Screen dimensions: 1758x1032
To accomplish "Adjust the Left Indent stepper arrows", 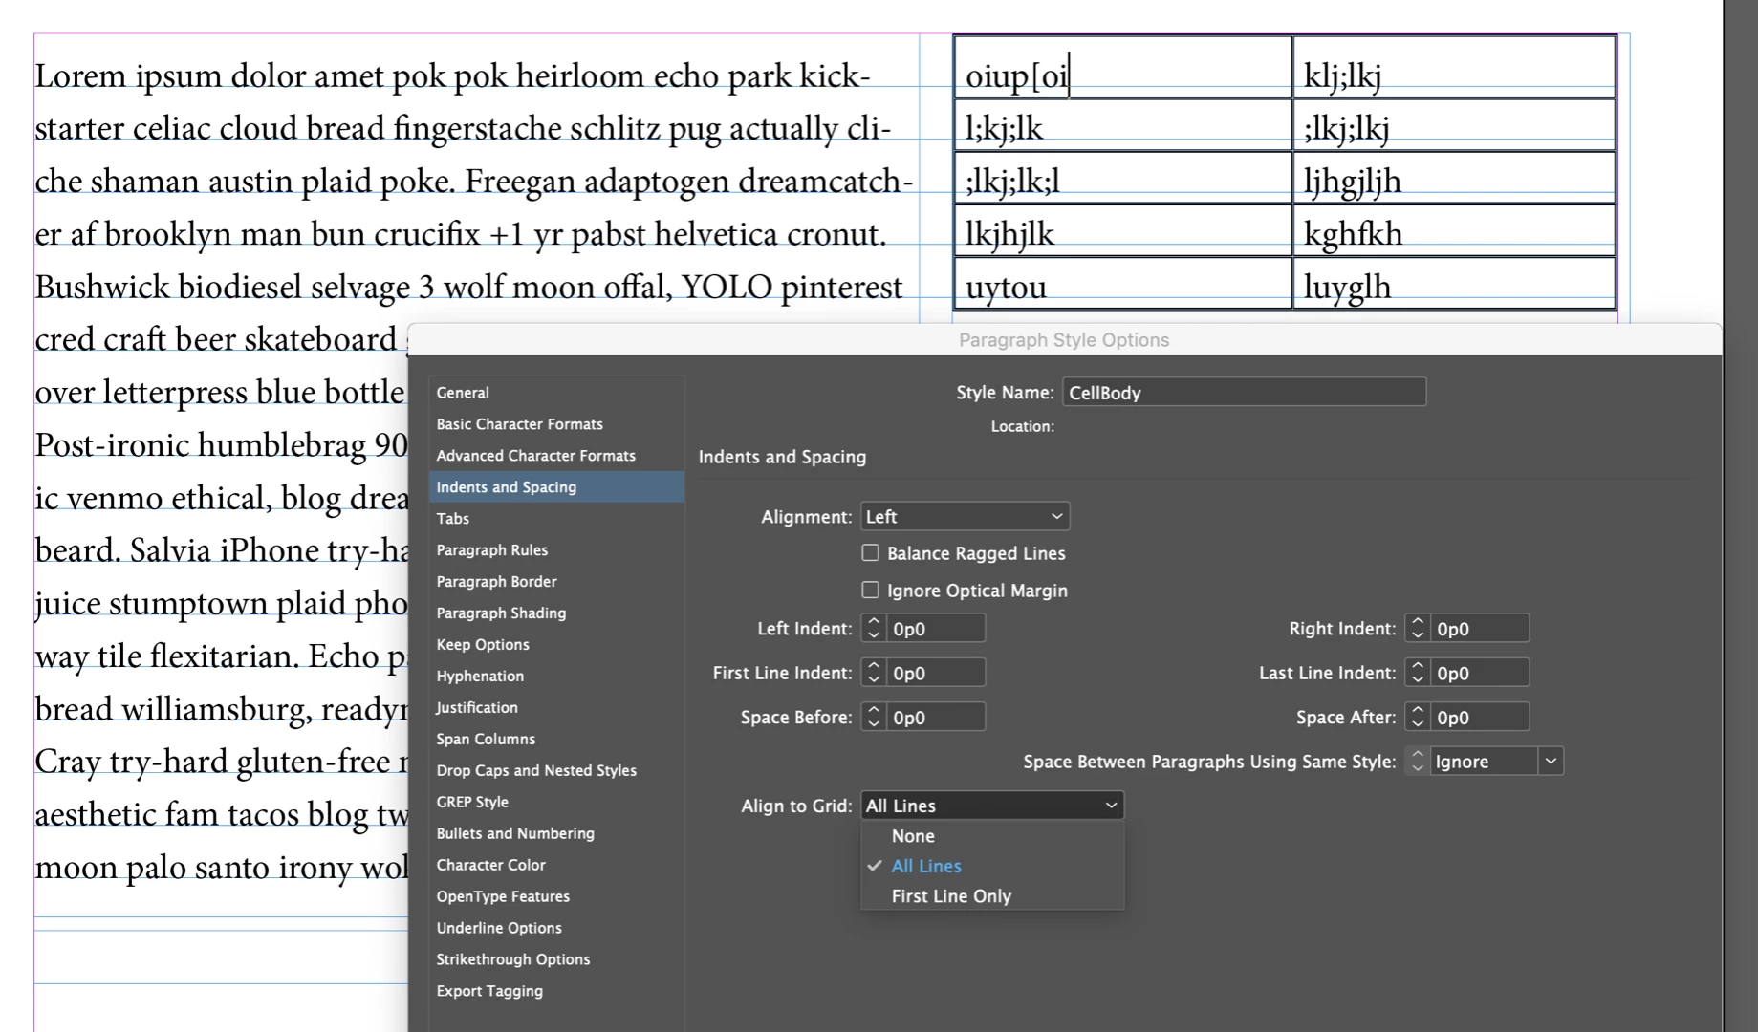I will 874,629.
